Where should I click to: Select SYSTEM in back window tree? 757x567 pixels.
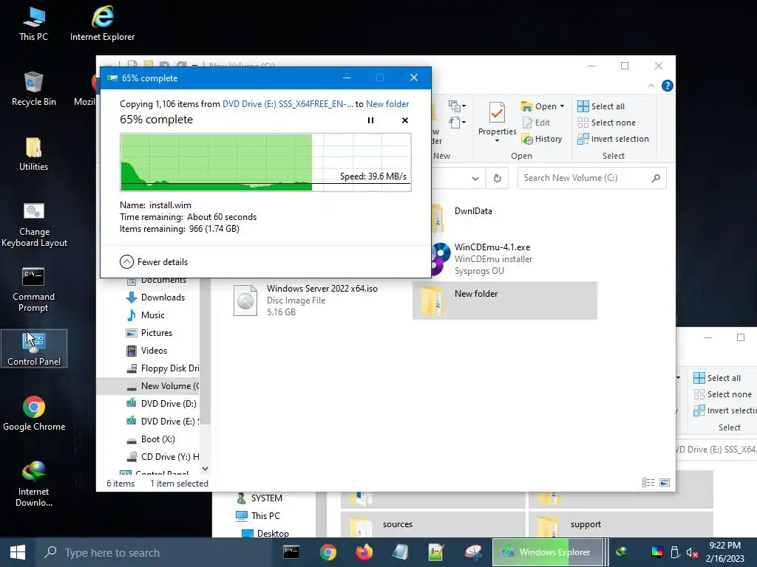(259, 498)
